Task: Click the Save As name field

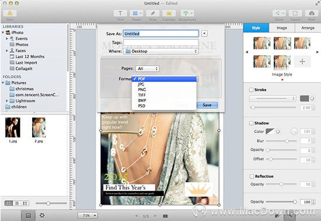Action: 161,34
